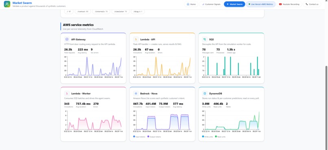The height and width of the screenshot is (150, 328).
Task: Click the Market Swarm logo icon
Action: (x=7, y=4)
